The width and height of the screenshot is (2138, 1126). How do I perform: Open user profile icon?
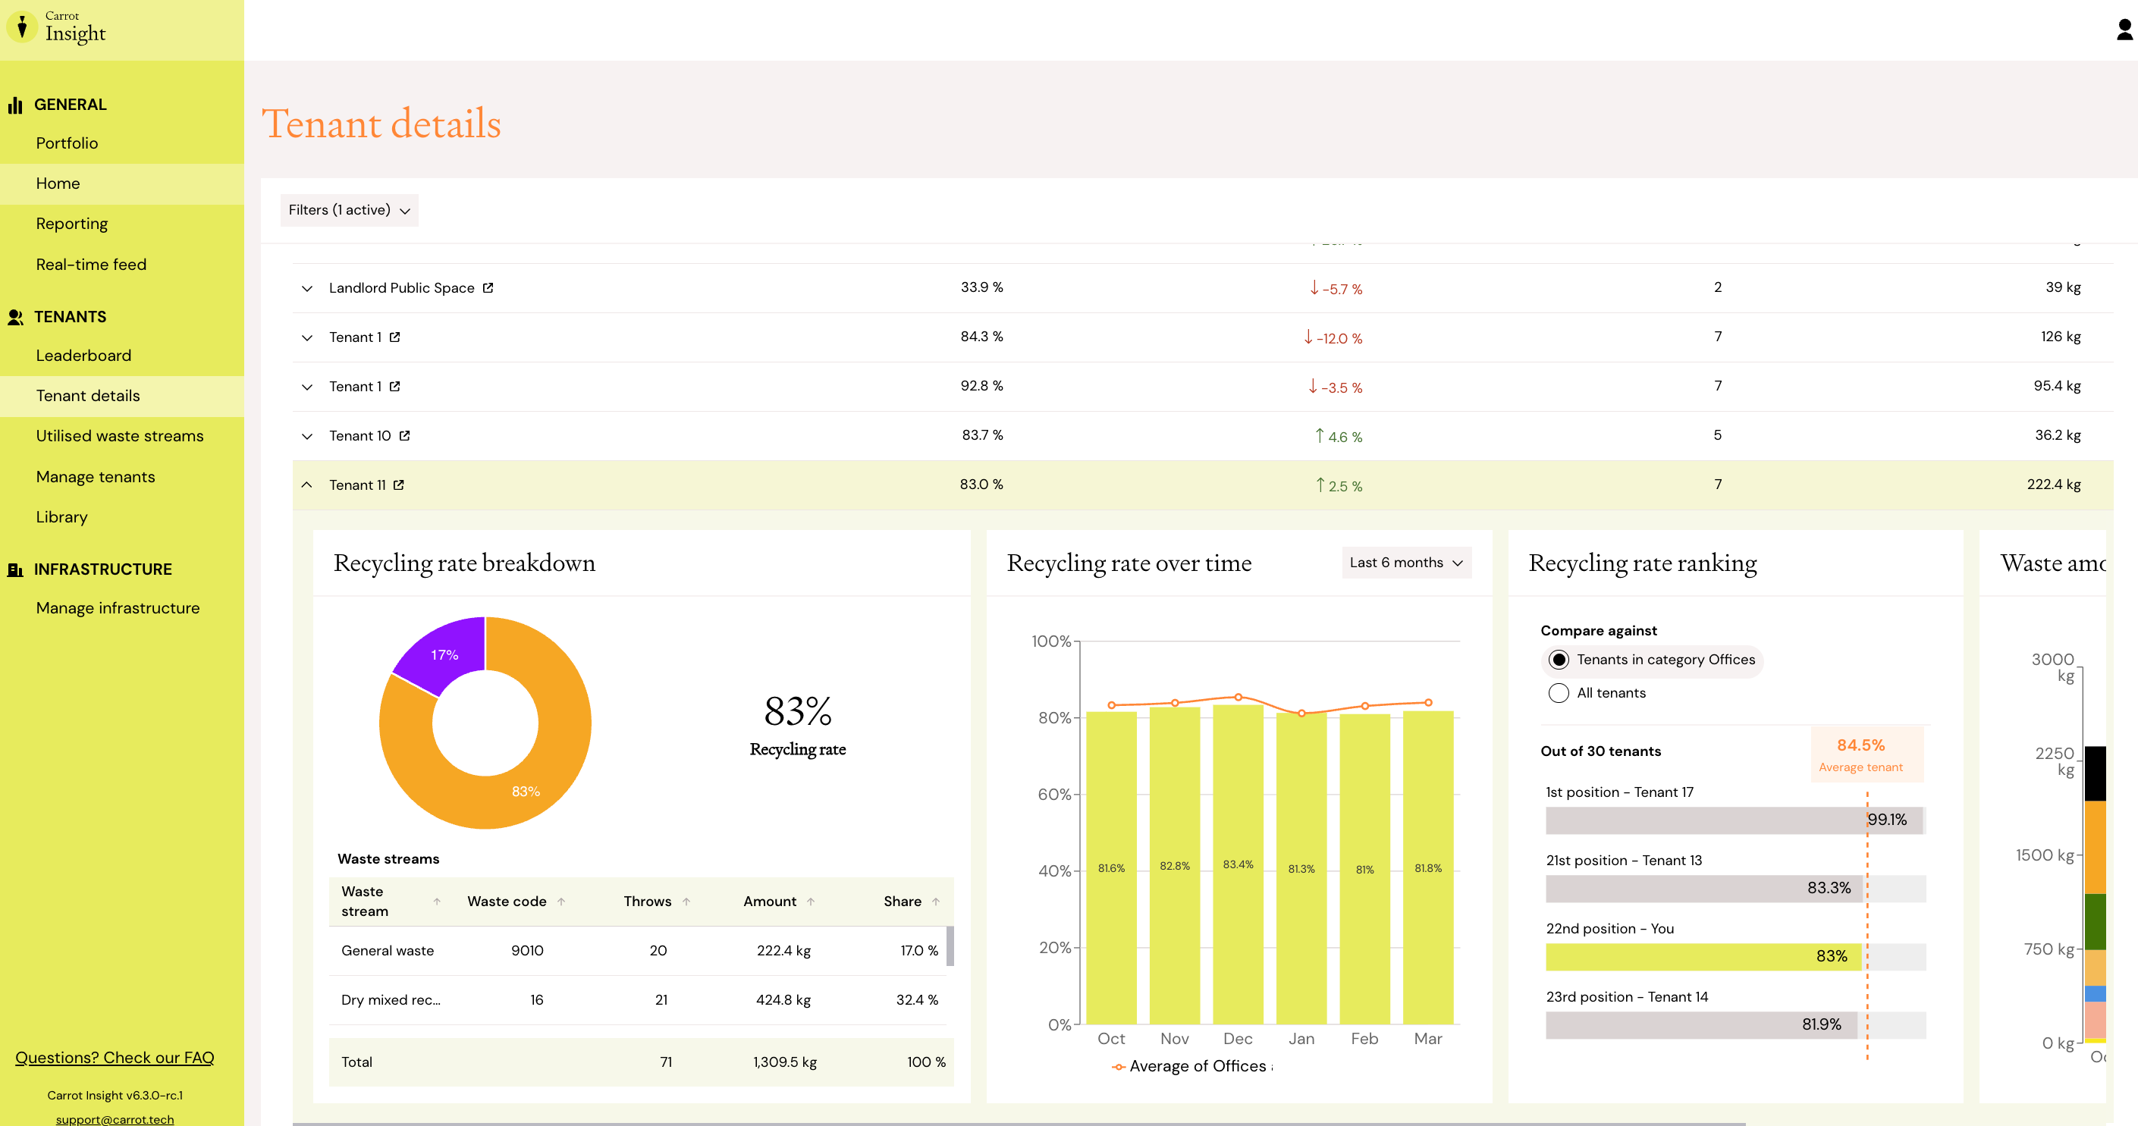coord(2124,30)
